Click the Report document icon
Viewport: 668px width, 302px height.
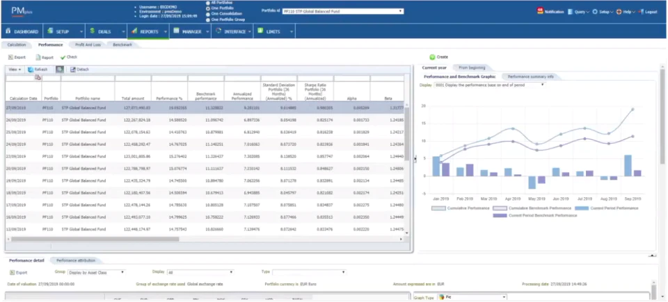coord(38,57)
